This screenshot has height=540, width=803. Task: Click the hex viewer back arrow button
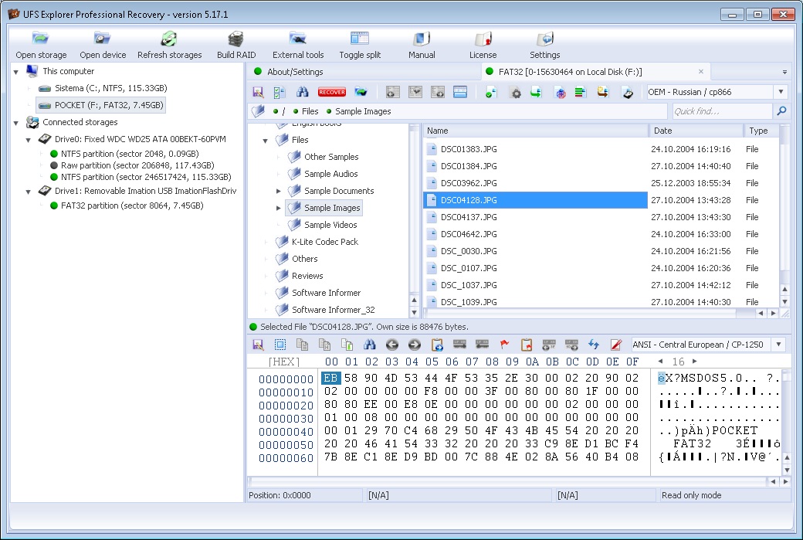click(x=391, y=345)
